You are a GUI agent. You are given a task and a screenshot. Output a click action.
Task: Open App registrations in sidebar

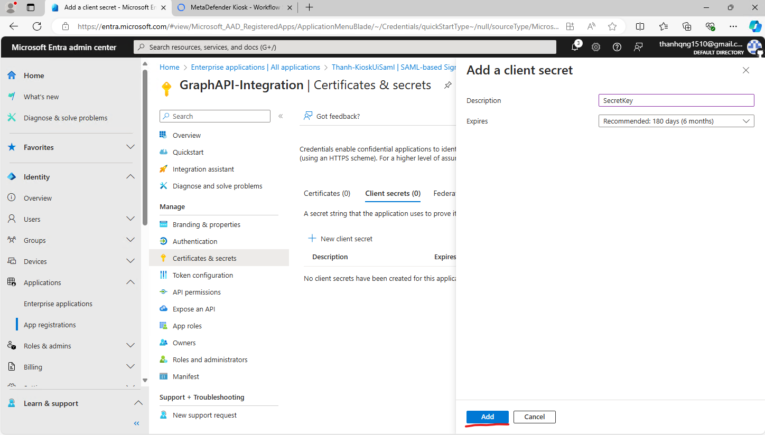[50, 325]
